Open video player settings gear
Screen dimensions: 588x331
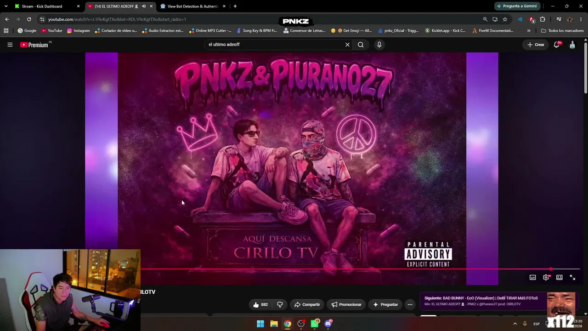pos(546,277)
